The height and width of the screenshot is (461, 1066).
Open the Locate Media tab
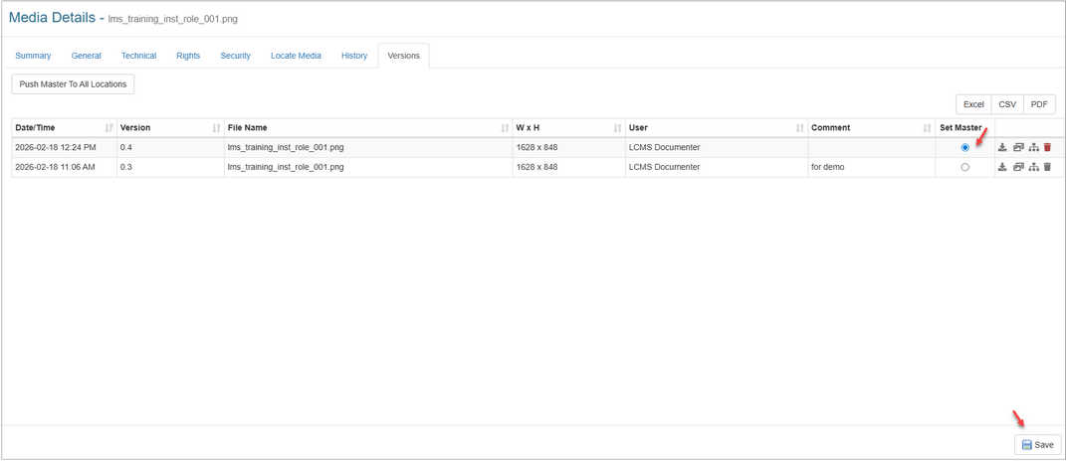(296, 56)
